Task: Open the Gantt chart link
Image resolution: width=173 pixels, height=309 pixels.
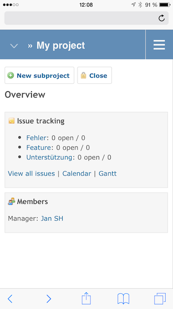Action: (107, 174)
